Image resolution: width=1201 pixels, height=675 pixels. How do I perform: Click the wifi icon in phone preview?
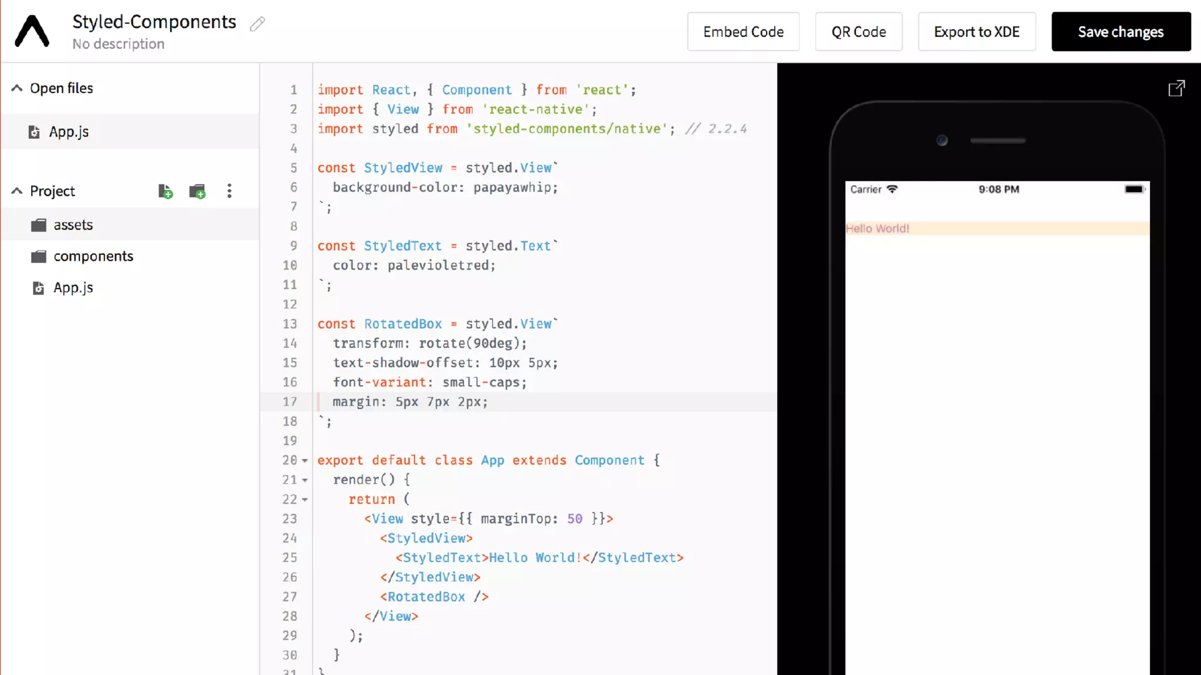892,189
